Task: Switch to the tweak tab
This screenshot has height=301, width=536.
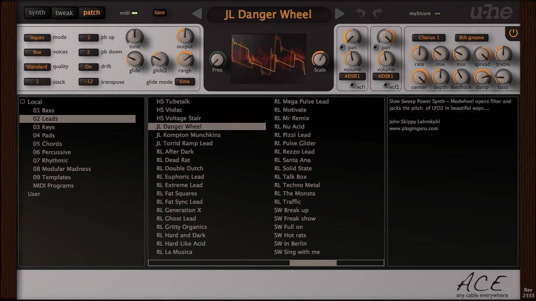Action: (x=64, y=13)
